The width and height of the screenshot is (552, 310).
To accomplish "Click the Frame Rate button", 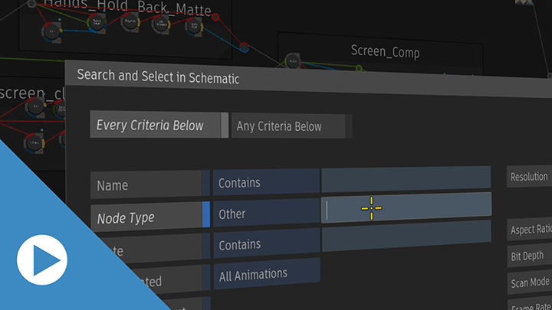I will [531, 305].
